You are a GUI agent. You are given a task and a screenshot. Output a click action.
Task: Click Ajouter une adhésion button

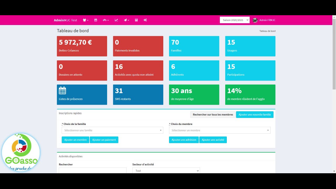[x=184, y=140]
